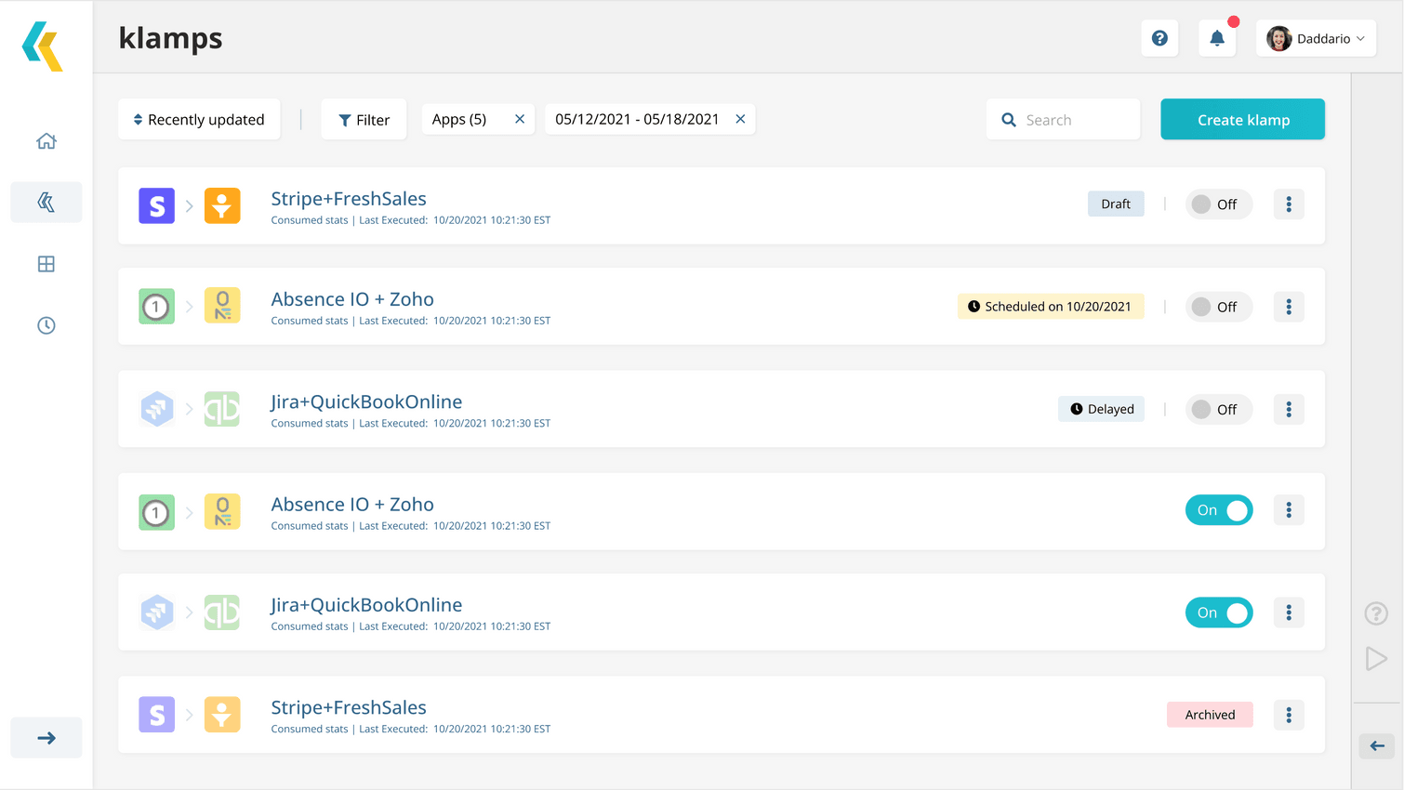1404x790 pixels.
Task: Click the QuickBooks icon on the Jira klamp
Action: pyautogui.click(x=222, y=408)
